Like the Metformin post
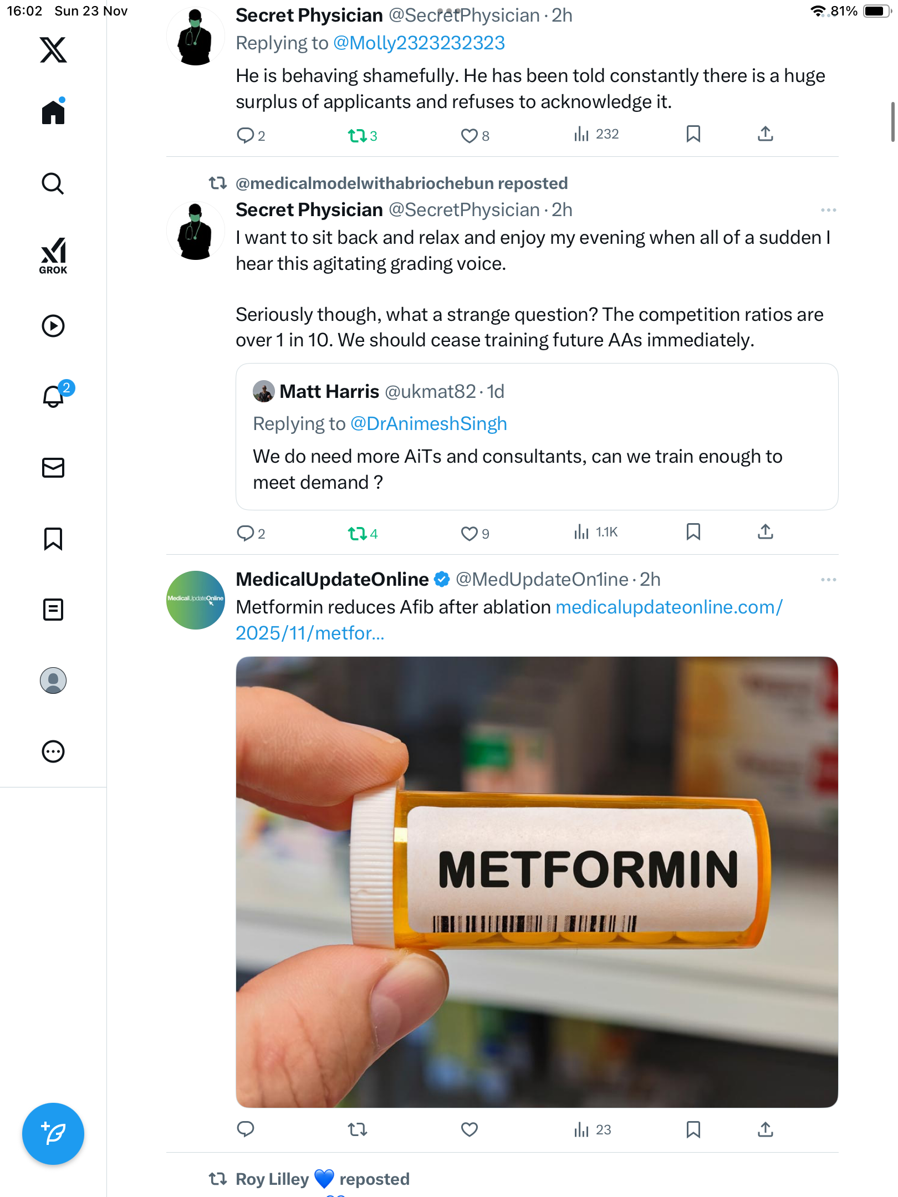 [469, 1129]
